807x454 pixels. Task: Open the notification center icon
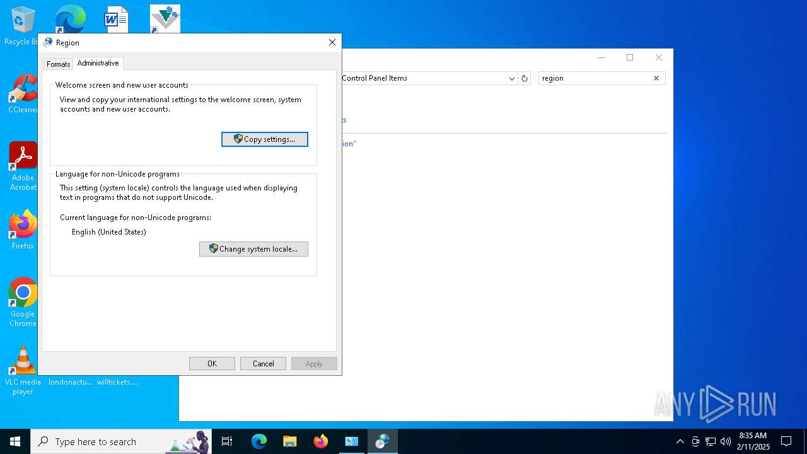786,441
